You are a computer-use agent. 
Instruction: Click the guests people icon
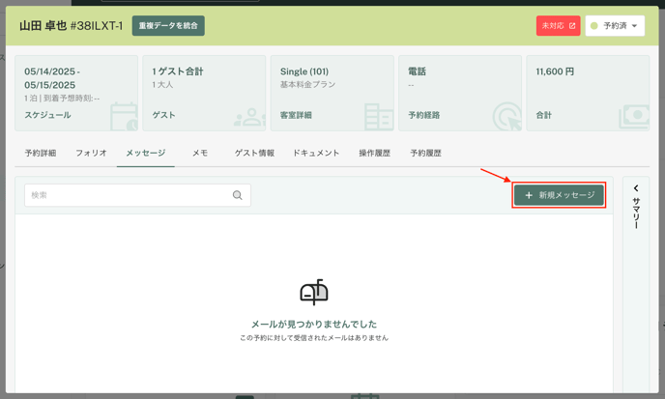pos(249,118)
